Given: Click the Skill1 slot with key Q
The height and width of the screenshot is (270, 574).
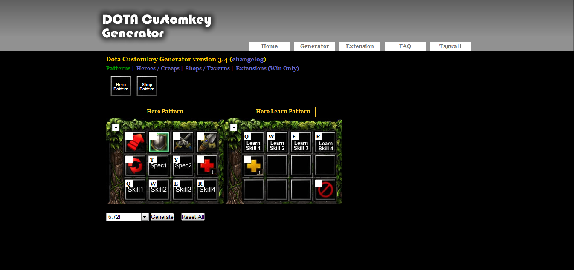Looking at the screenshot, I should click(x=136, y=190).
